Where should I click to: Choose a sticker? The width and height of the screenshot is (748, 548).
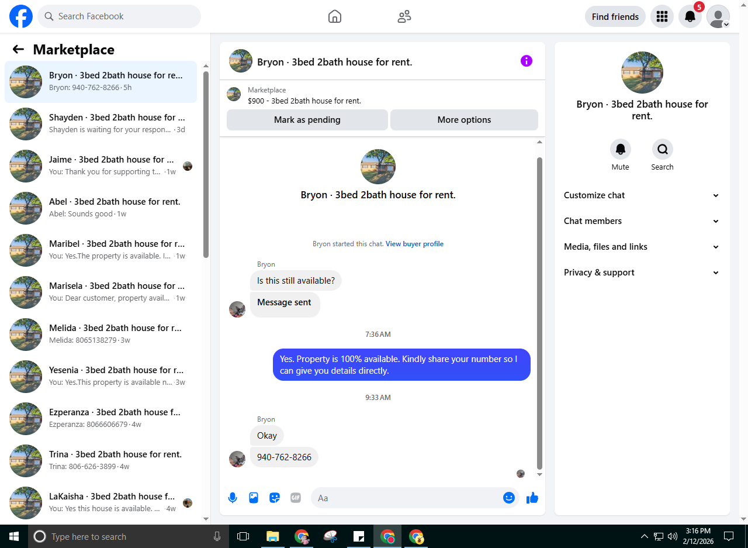pyautogui.click(x=275, y=498)
